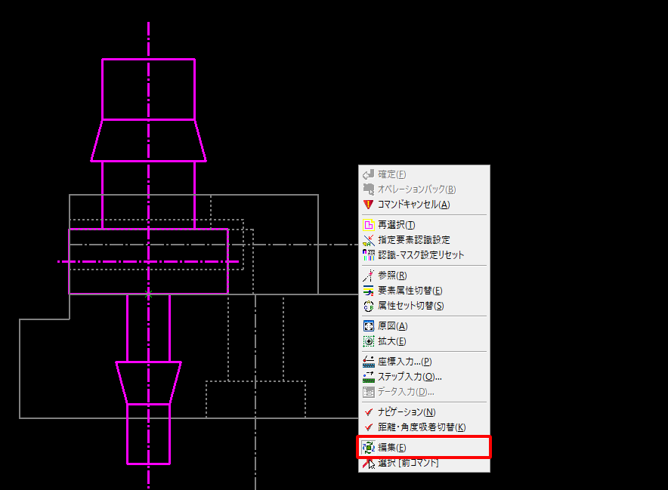Pick the 参照 (reference) menu entry

[x=392, y=276]
